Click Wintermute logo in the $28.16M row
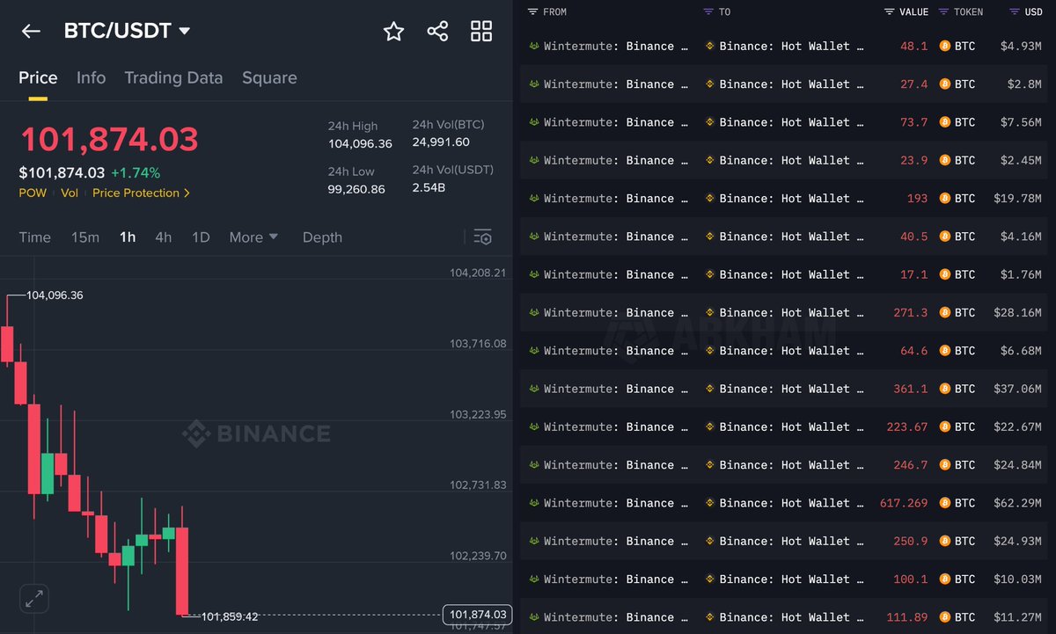 tap(533, 312)
